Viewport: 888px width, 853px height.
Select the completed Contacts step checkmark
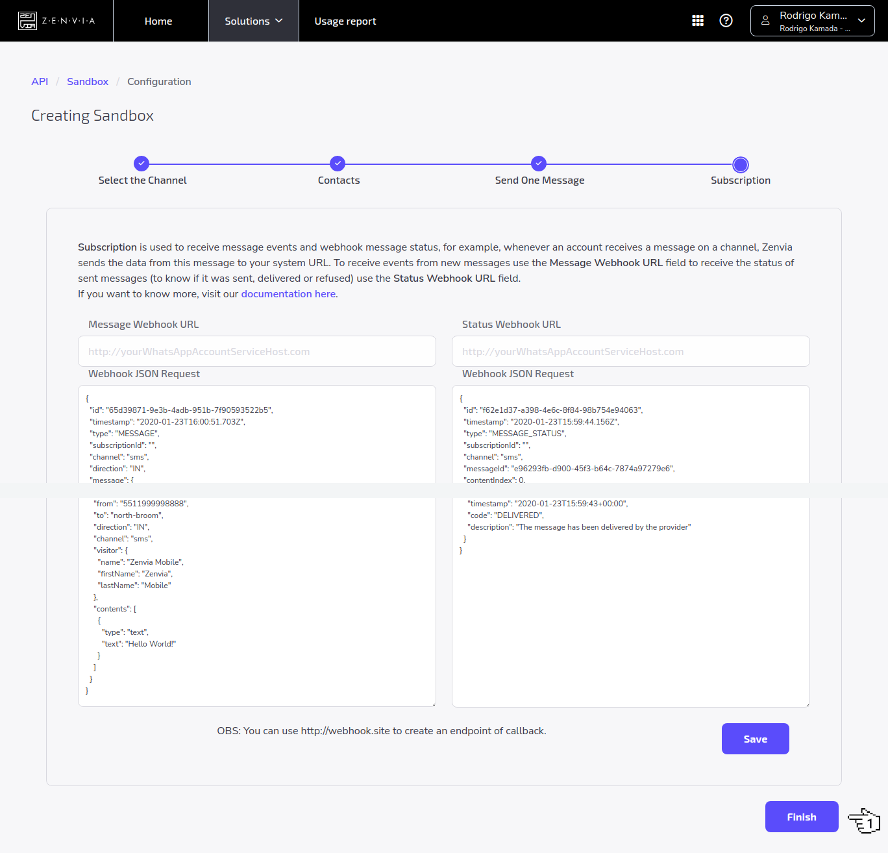pos(338,164)
